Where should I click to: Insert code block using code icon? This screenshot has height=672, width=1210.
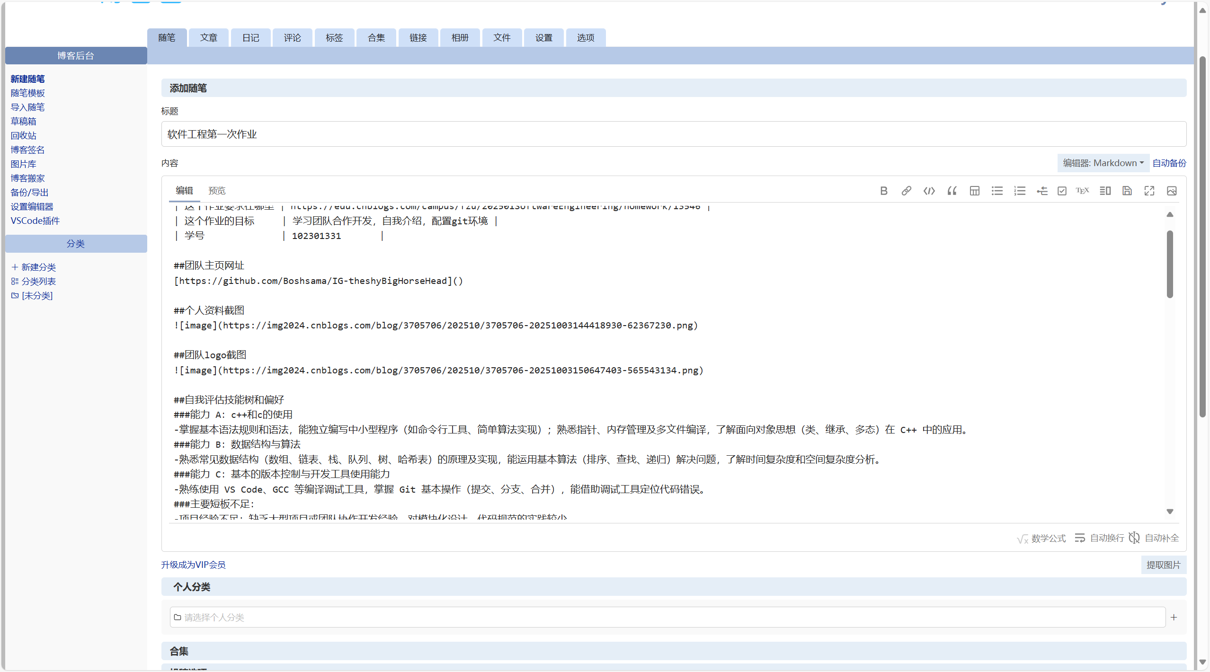[929, 191]
